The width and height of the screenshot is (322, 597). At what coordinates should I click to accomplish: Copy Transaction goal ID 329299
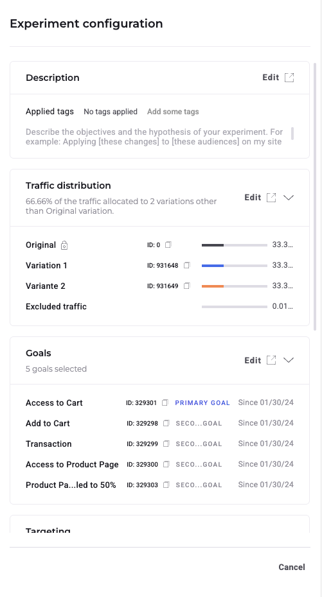click(x=166, y=444)
